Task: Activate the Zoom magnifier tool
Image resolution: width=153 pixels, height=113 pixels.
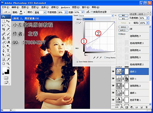Action: point(8,63)
